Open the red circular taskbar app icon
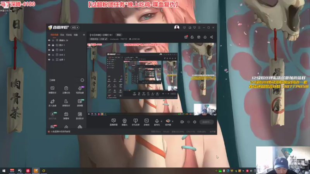The width and height of the screenshot is (310, 174). tap(28, 171)
